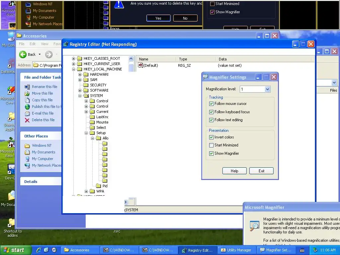Click My Documents link in Other Places

point(43,152)
